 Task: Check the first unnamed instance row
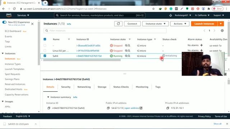pyautogui.click(x=45, y=46)
